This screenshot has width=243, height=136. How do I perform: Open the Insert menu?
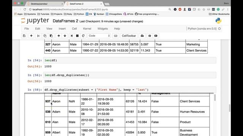point(62,29)
